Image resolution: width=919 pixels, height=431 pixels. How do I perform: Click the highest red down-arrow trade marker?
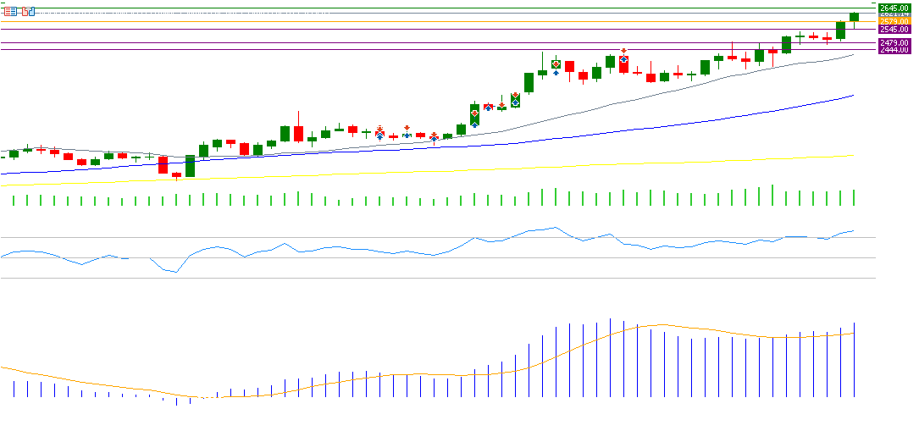click(x=623, y=51)
